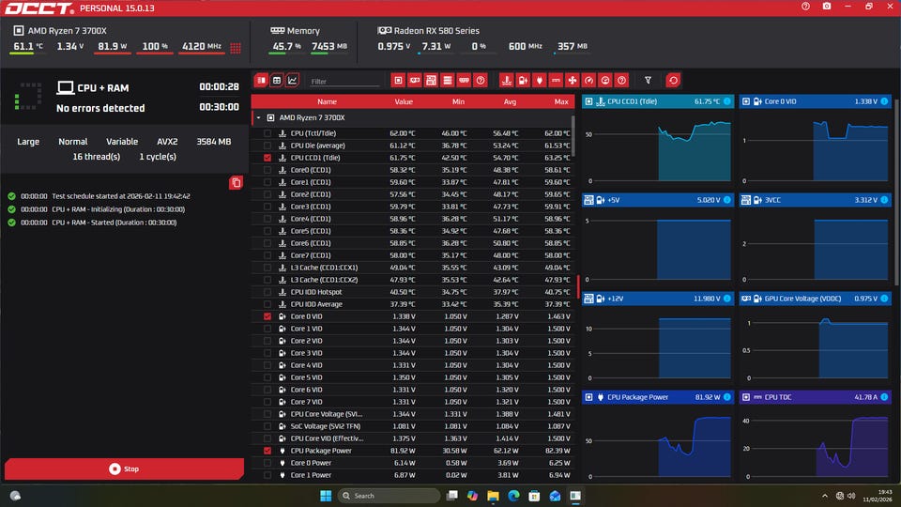Check the CPU IOD Hotspot checkbox
This screenshot has width=901, height=507.
267,292
